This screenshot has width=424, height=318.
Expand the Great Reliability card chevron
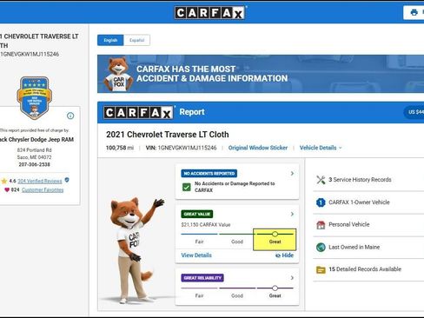pos(292,278)
